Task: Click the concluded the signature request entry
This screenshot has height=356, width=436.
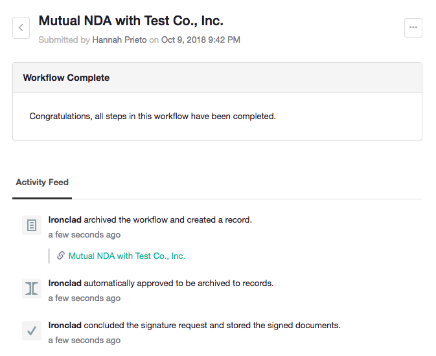Action: [194, 326]
